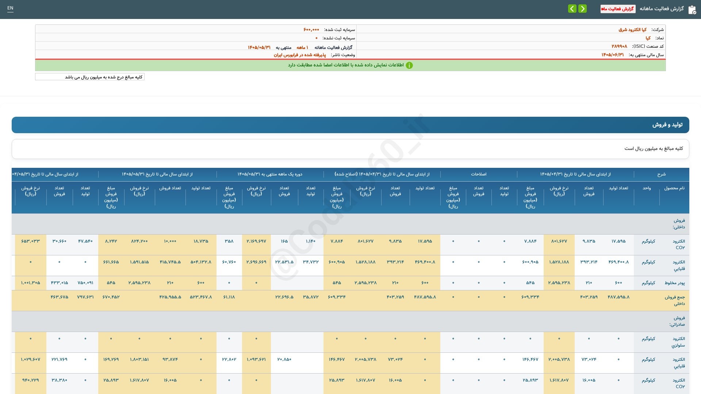The image size is (701, 394).
Task: Click the domestic total cell '۶۱,۱۱۸'
Action: tap(229, 297)
